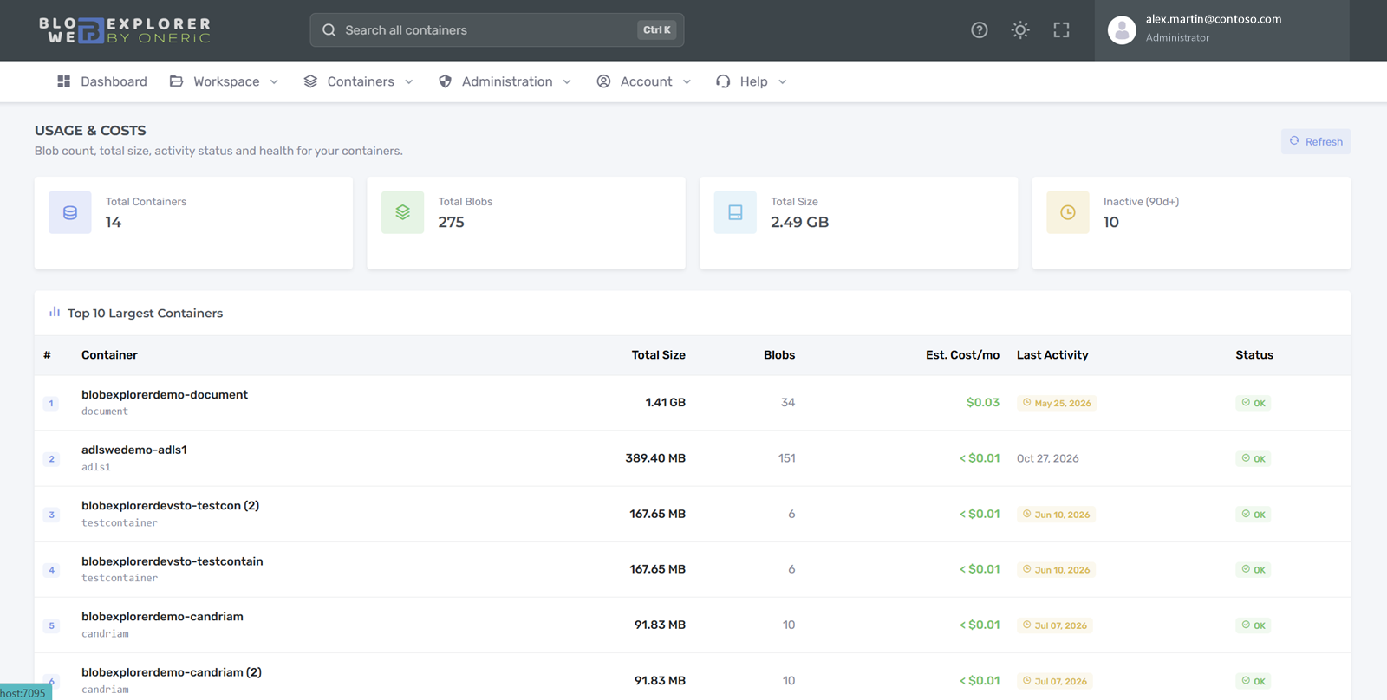Open the blobexplorerdemo-document container row

(x=692, y=403)
